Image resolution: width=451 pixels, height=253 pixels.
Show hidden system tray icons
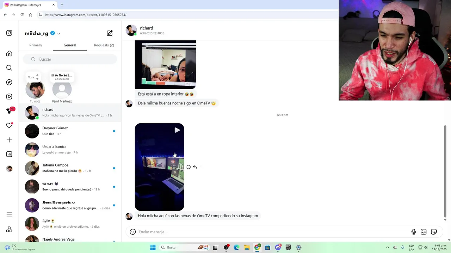point(388,247)
